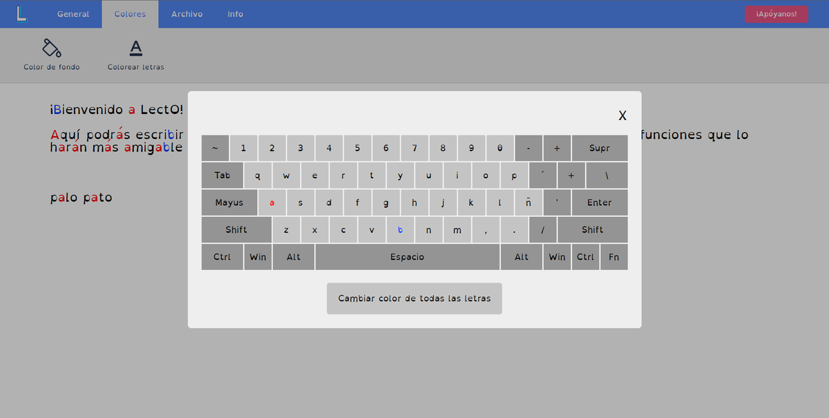The height and width of the screenshot is (418, 829).
Task: Click the Alt key right of Espacio
Action: pos(522,257)
